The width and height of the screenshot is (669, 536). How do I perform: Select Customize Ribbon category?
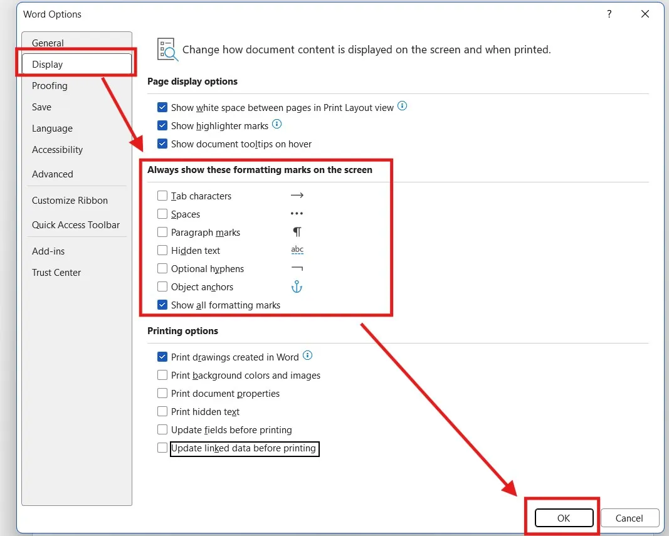(76, 200)
